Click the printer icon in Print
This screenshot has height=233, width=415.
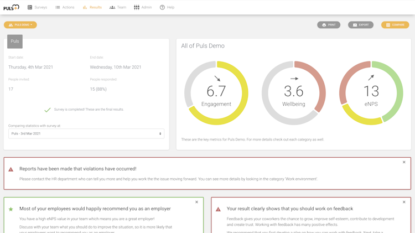click(324, 25)
